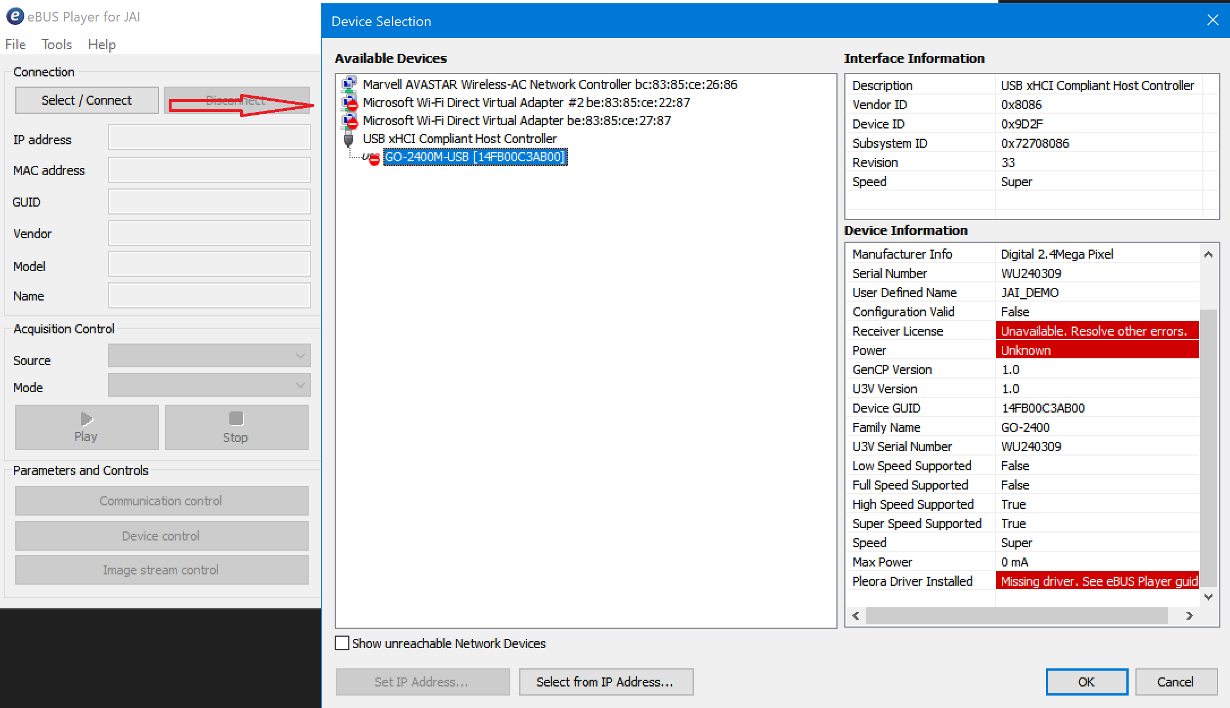Click the Select / Connect button

coord(87,100)
